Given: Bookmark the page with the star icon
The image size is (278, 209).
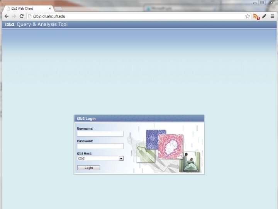Looking at the screenshot, I should 247,16.
